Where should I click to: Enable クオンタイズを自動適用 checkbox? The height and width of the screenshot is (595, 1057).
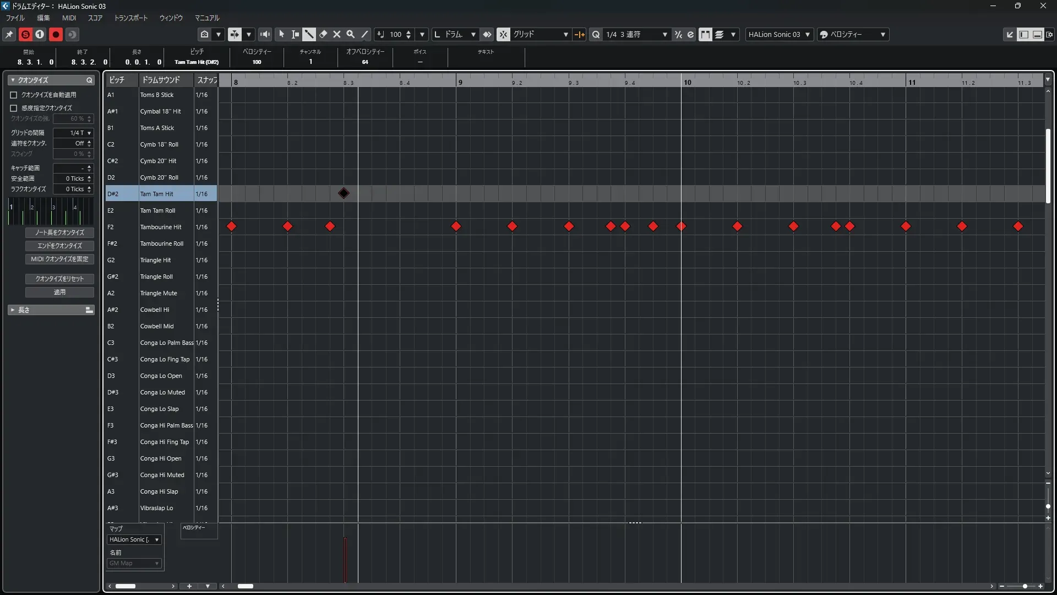(14, 95)
